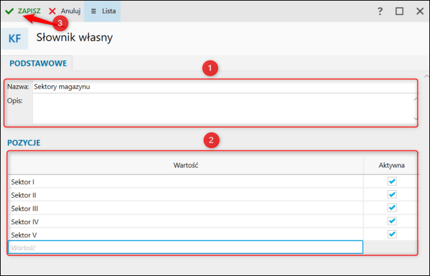
Task: Toggle Aktywna for Sektor IV
Action: point(392,221)
